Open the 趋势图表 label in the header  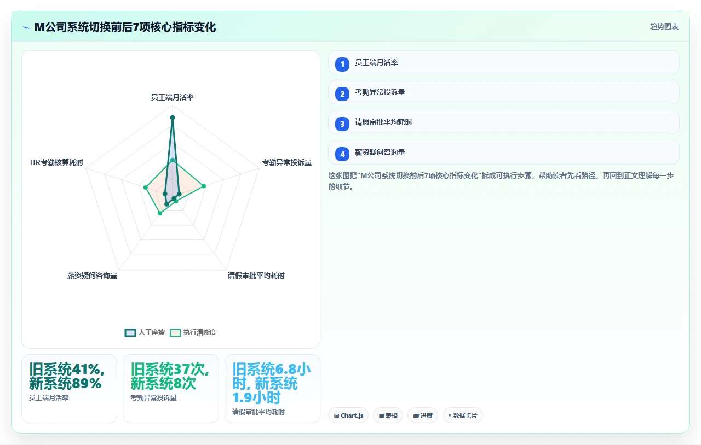coord(664,26)
